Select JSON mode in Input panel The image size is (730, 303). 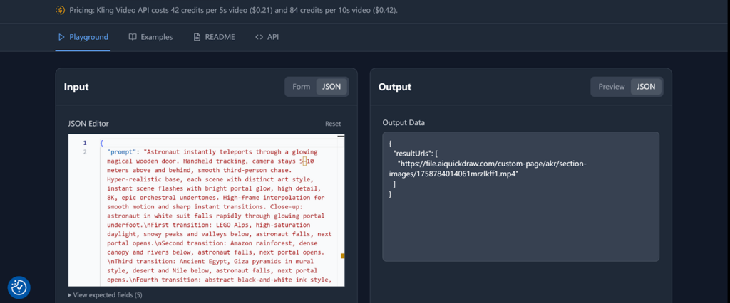coord(331,87)
